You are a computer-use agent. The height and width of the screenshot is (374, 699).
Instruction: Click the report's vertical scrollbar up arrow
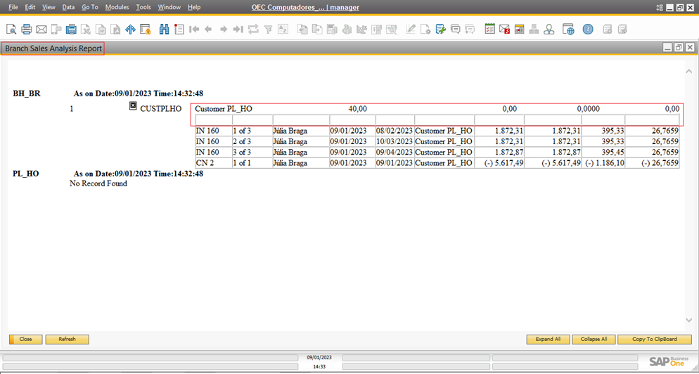point(688,72)
